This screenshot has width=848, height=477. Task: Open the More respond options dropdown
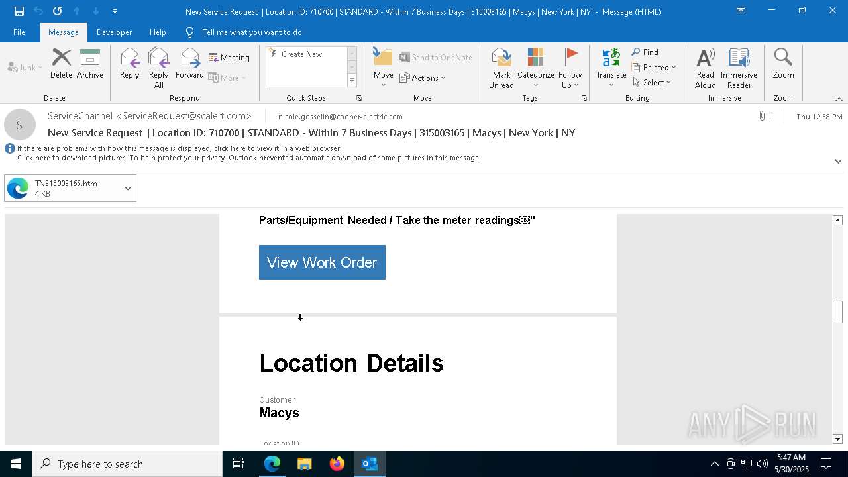click(227, 78)
